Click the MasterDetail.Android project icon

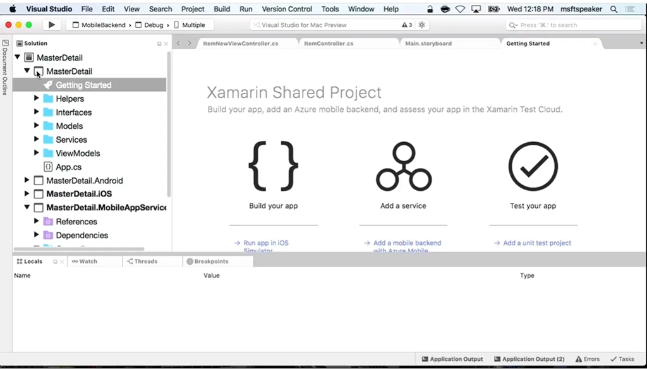(x=39, y=180)
